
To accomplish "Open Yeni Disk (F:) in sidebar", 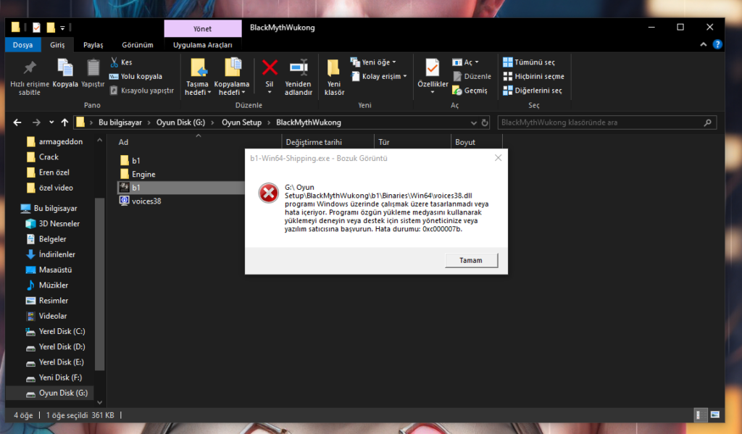I will pos(54,377).
